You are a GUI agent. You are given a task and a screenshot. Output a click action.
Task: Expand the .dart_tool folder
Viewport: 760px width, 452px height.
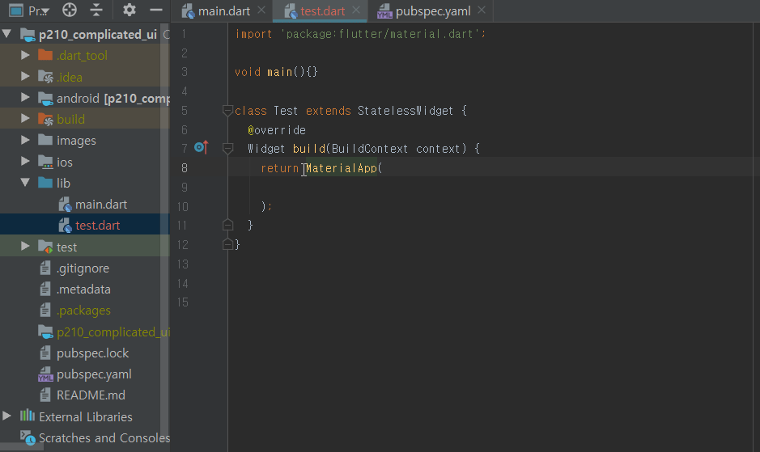[25, 55]
